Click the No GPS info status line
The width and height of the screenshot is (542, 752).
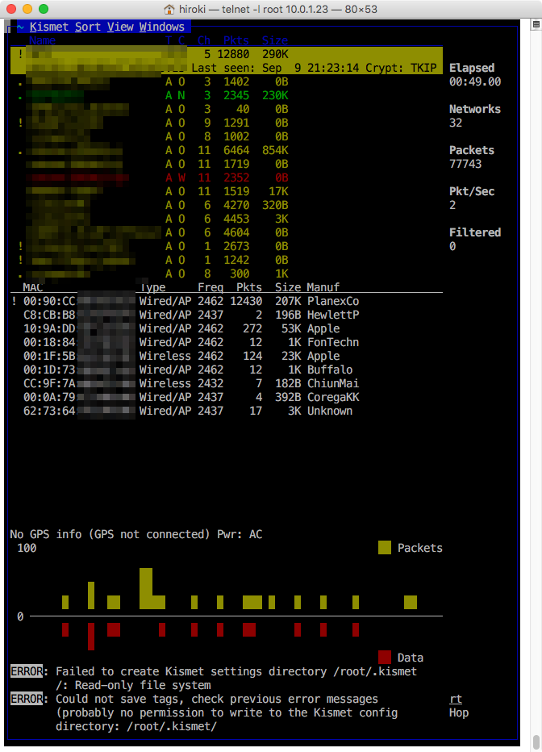pos(136,534)
